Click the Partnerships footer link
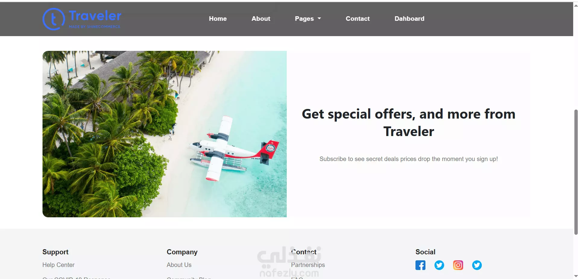Image resolution: width=578 pixels, height=279 pixels. click(x=308, y=265)
